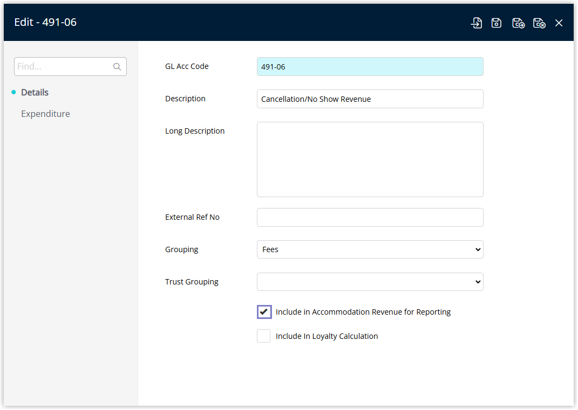
Task: Open the Grouping dropdown showing Fees
Action: pos(370,249)
